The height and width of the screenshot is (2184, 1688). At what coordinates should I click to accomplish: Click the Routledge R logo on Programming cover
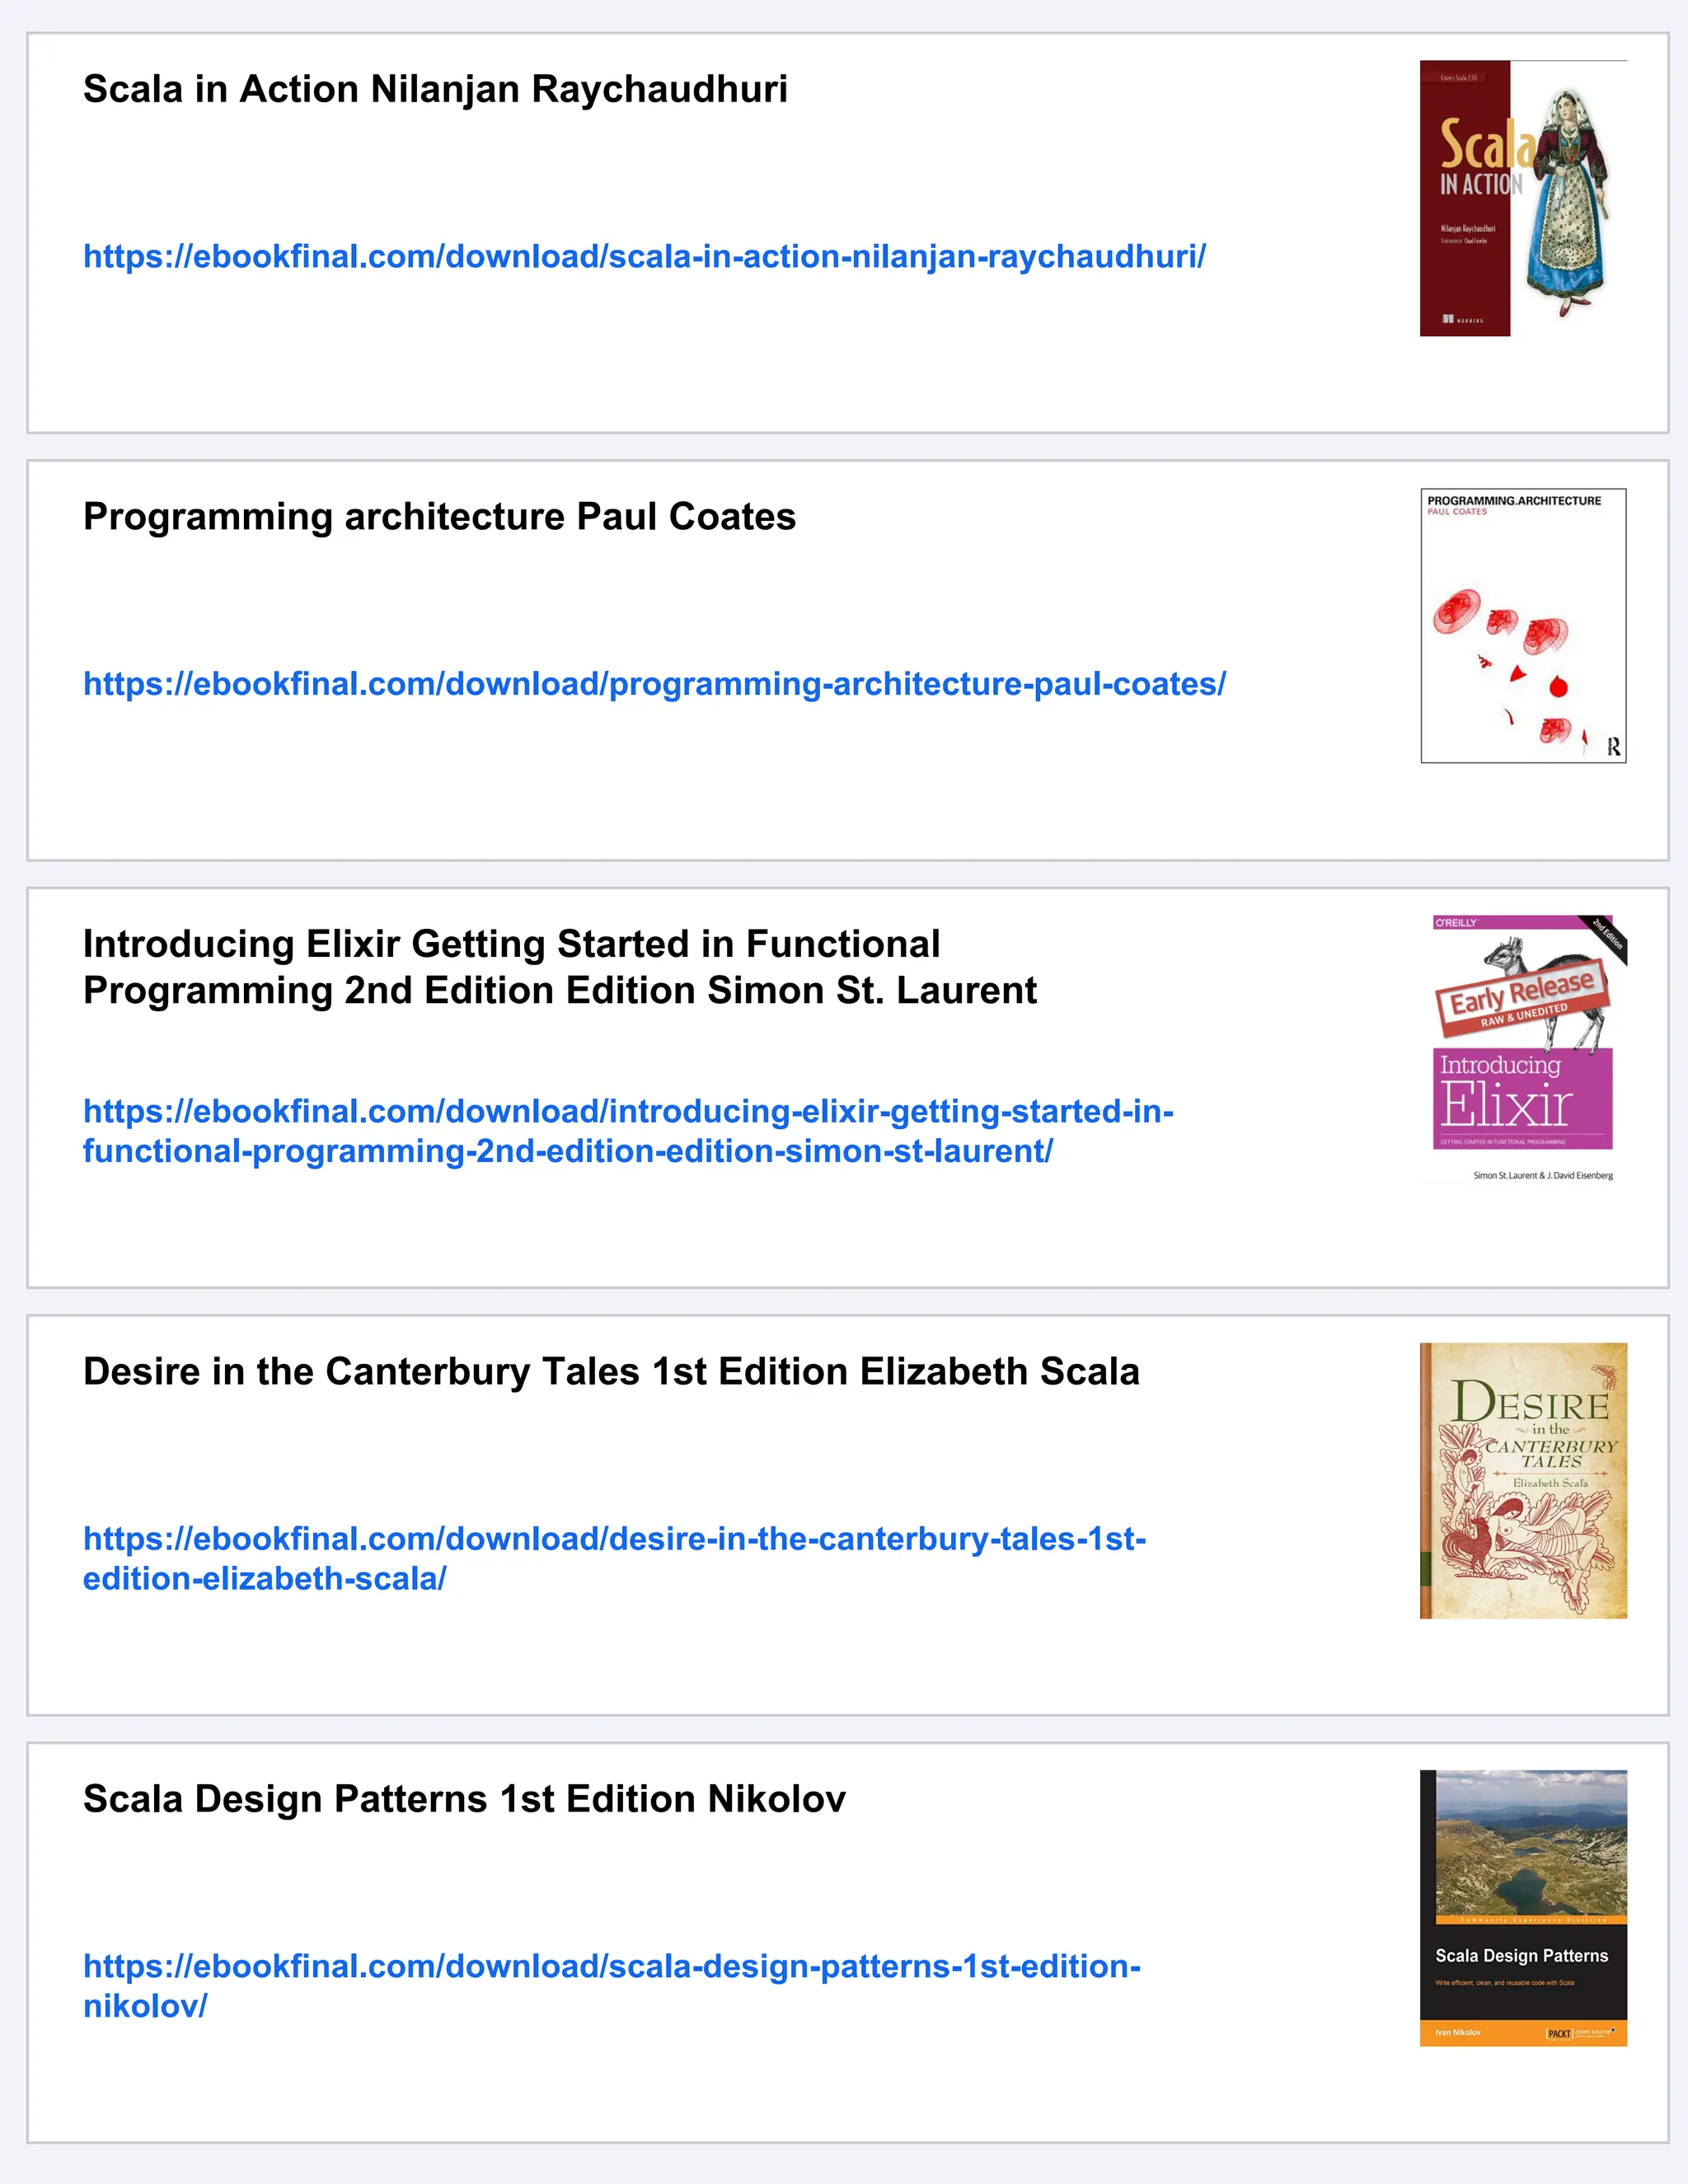coord(1612,747)
